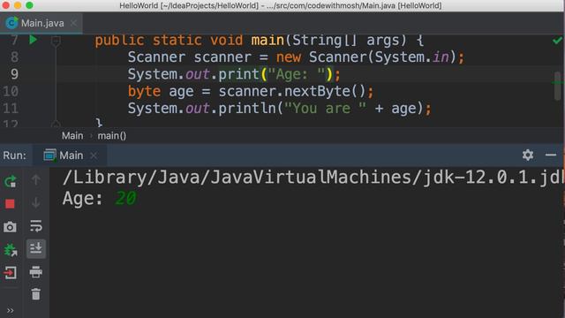This screenshot has height=318, width=565.
Task: Run main method from gutter arrow
Action: click(34, 39)
